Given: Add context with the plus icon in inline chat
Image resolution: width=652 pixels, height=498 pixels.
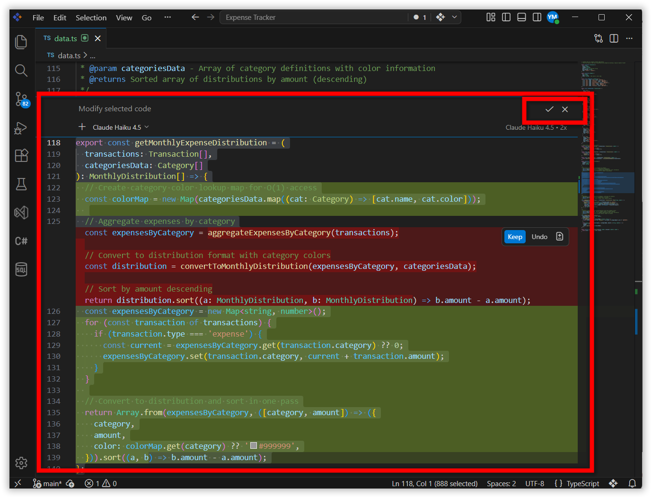Looking at the screenshot, I should coord(82,127).
